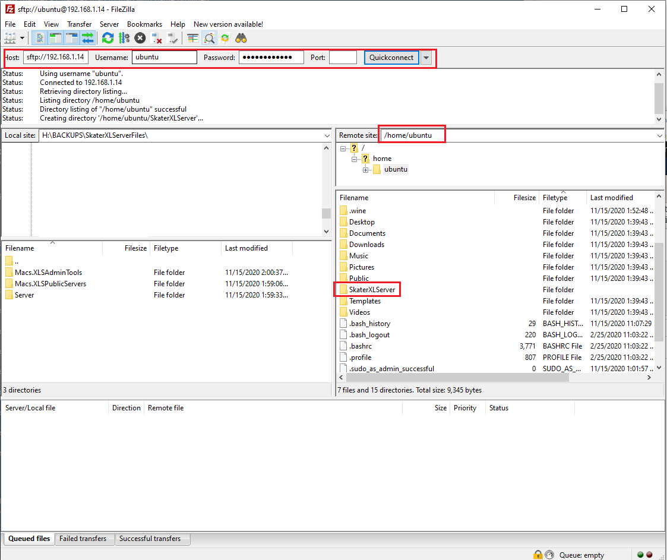Switch to Failed transfers tab
667x560 pixels.
[83, 539]
